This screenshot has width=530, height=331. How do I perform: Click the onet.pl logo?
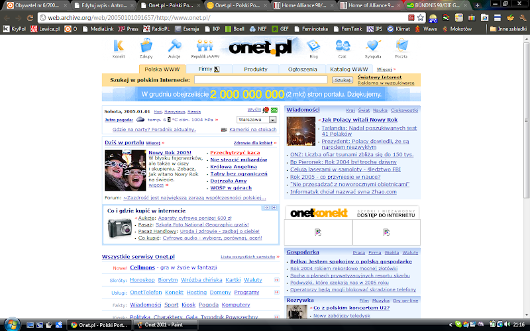pyautogui.click(x=260, y=48)
